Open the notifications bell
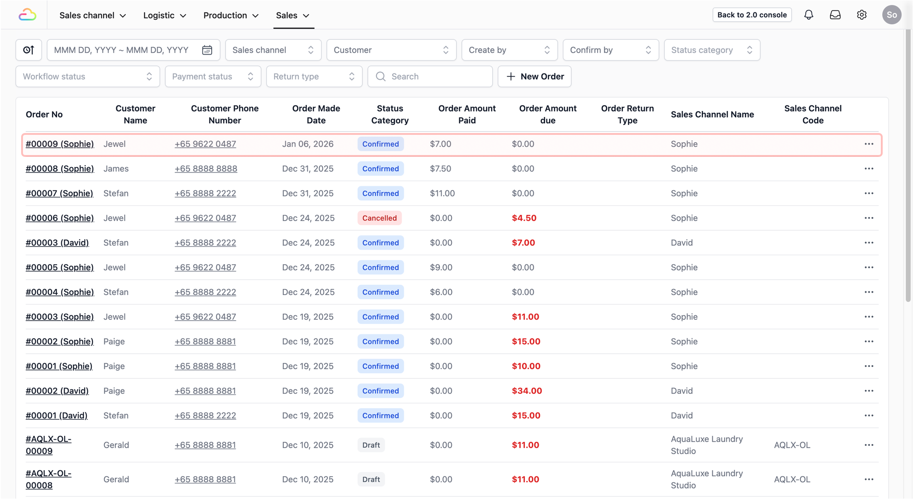 tap(808, 15)
